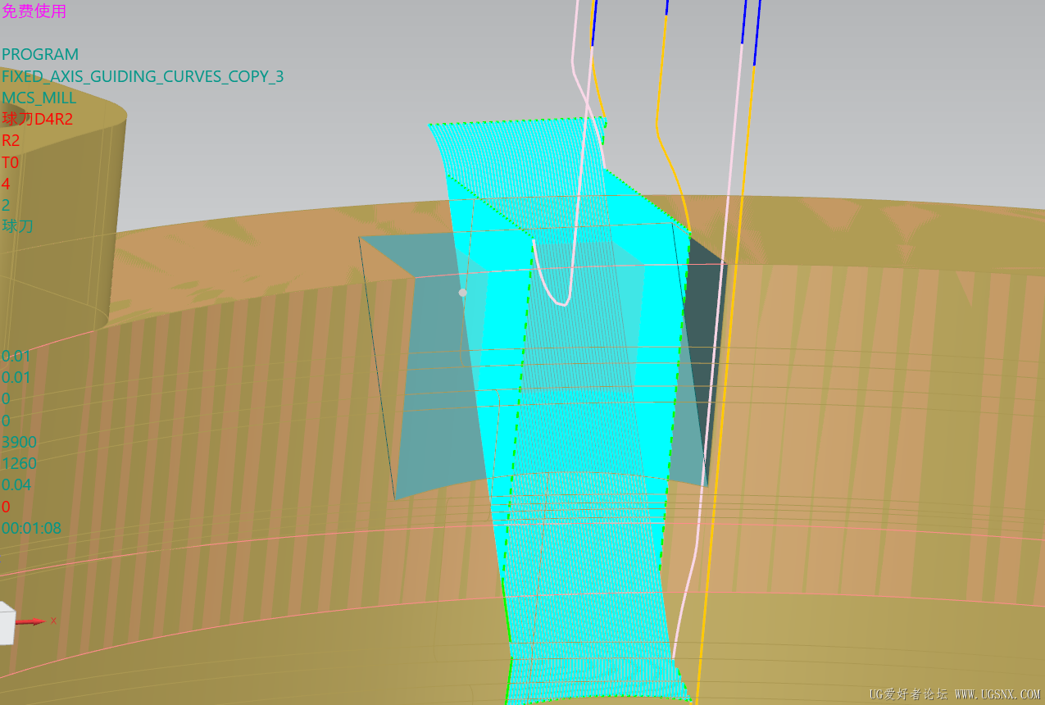The height and width of the screenshot is (705, 1045).
Task: Select the 00:01:08 machining time value
Action: click(x=31, y=528)
